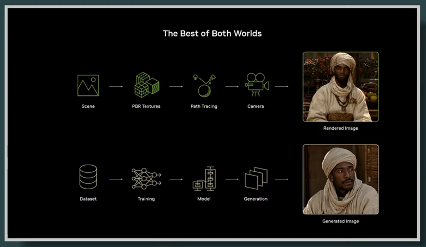
Task: Click the "Generation" label
Action: tap(256, 198)
